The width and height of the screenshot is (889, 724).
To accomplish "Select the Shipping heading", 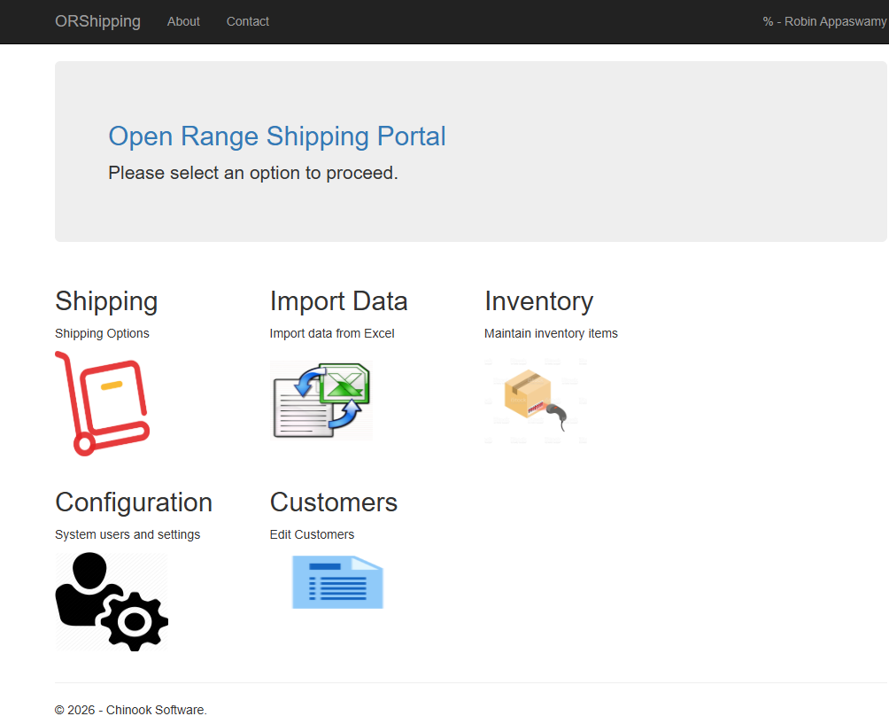I will (x=106, y=301).
